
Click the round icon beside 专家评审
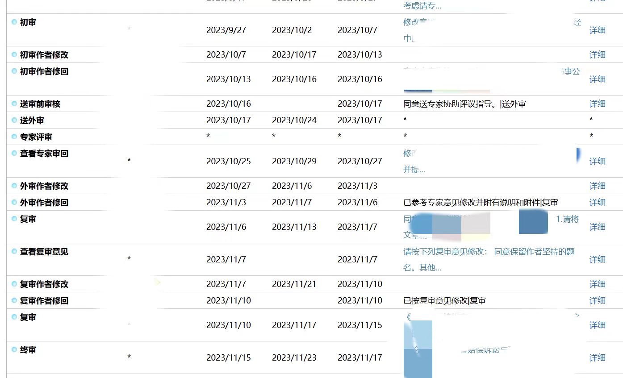[x=14, y=137]
